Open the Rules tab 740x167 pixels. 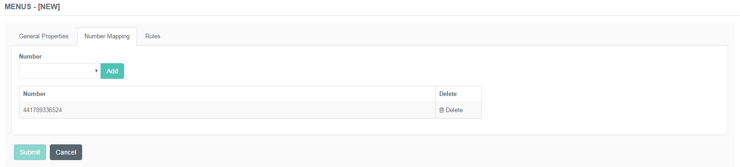pos(153,36)
